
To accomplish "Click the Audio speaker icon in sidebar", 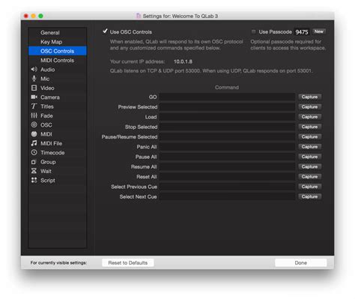I will click(x=34, y=70).
